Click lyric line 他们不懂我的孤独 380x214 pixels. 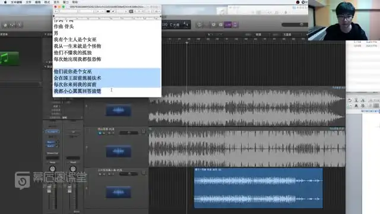click(72, 52)
